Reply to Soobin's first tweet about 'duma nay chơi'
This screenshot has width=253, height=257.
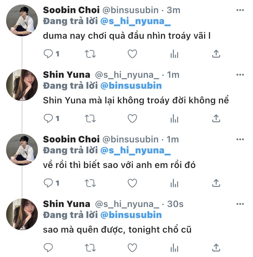point(48,54)
